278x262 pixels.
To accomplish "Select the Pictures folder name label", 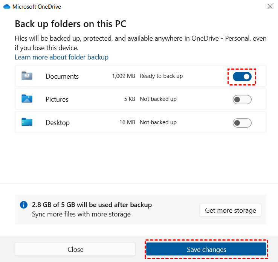I will coord(57,99).
